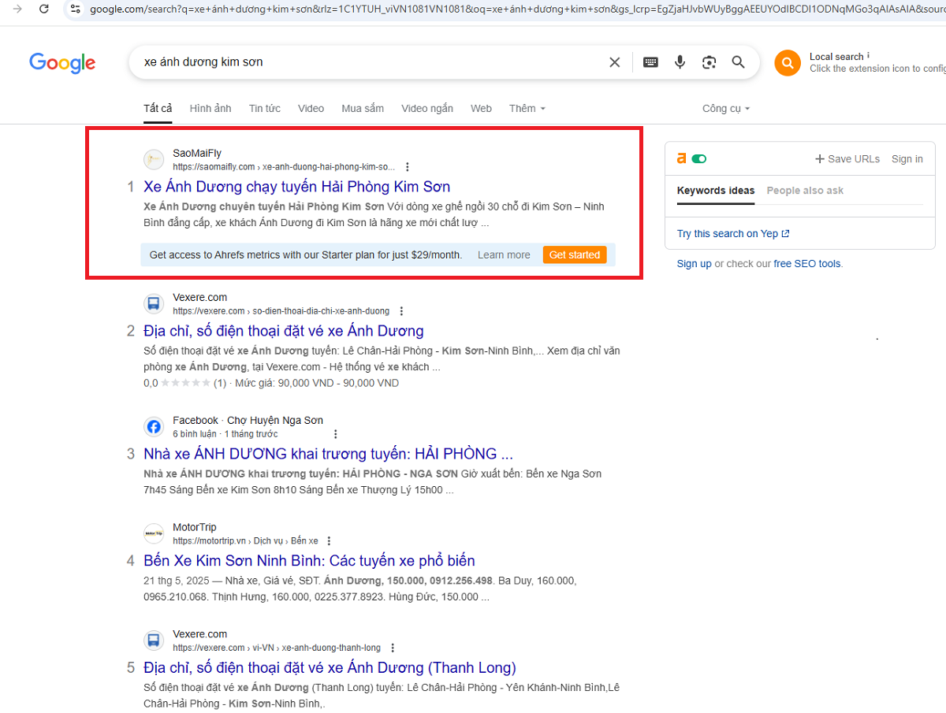Click the Sign up link
The image size is (946, 713).
695,264
